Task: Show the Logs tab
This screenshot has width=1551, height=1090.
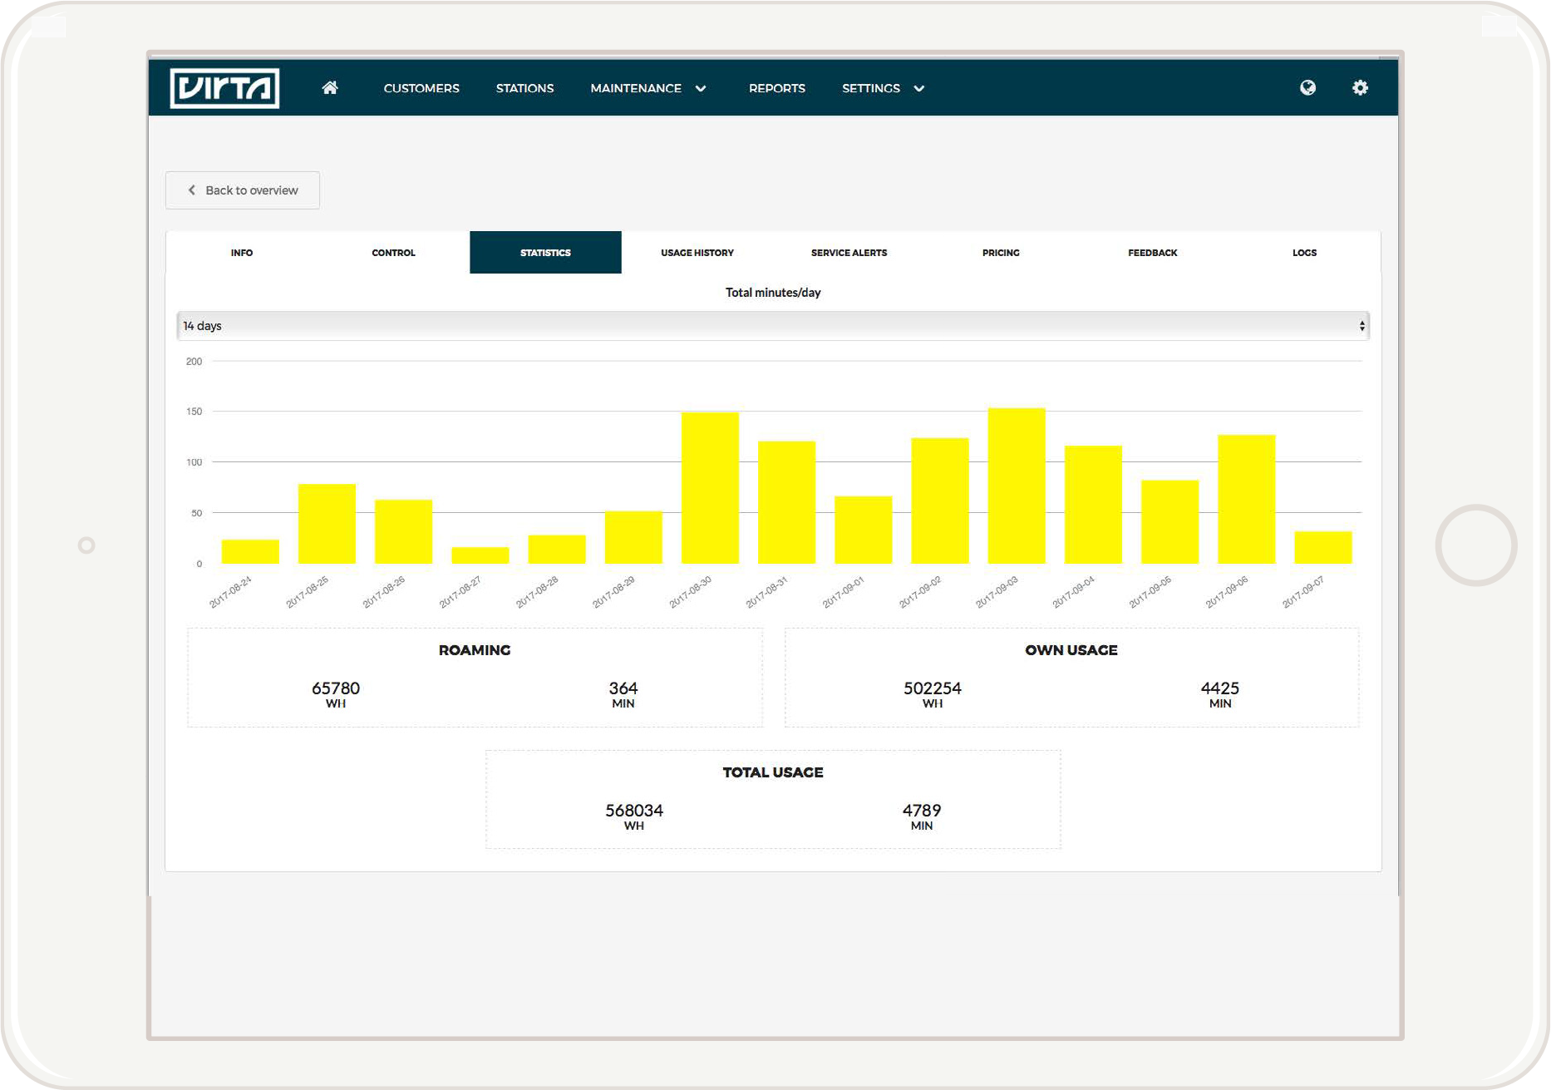Action: [x=1304, y=253]
